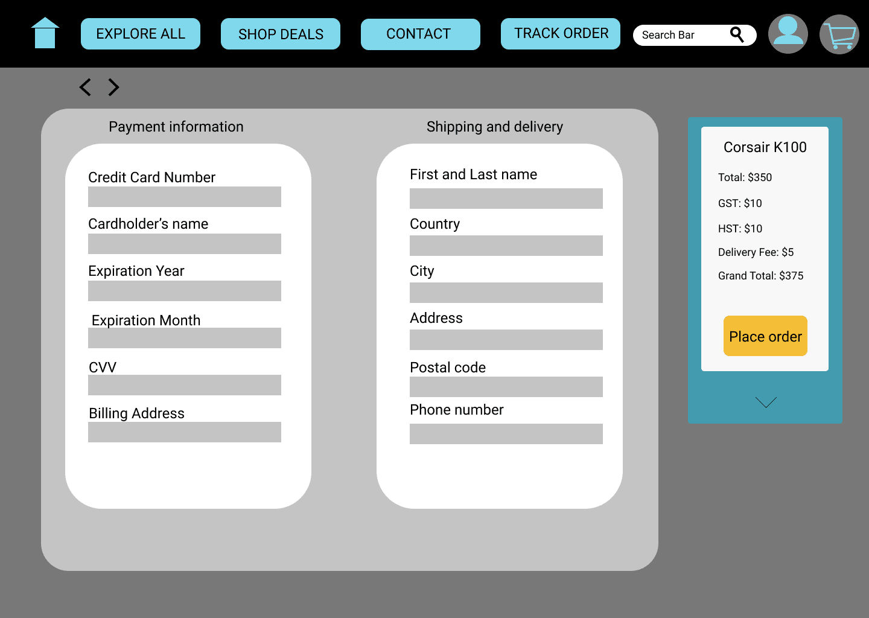Open the Expiration Month field

tap(184, 338)
